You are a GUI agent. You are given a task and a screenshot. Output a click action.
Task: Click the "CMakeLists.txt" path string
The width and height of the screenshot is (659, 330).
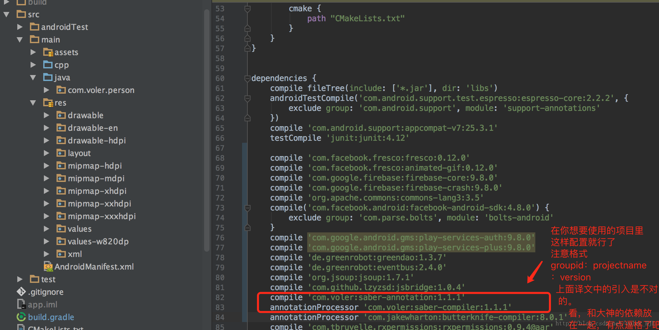(x=367, y=19)
